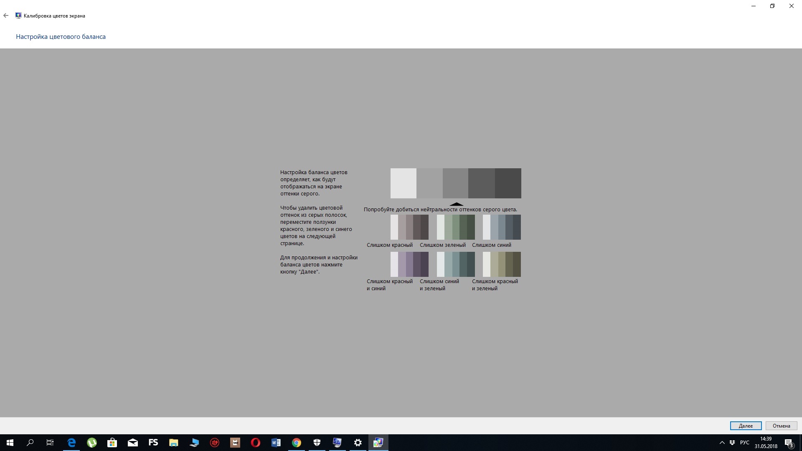Click the Слишком красный sample image
802x451 pixels.
pyautogui.click(x=409, y=227)
